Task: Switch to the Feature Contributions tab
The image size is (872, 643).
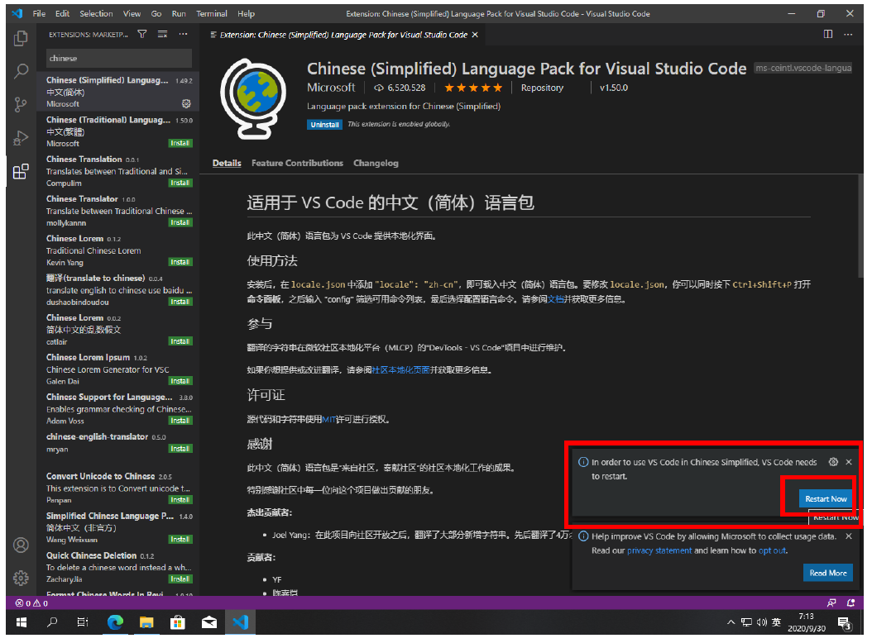Action: tap(297, 164)
